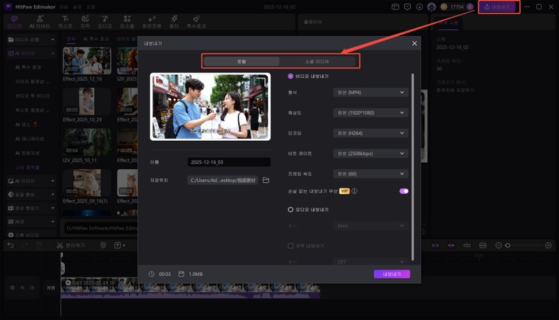Switch to the 소셜 미디어 tab

point(317,62)
